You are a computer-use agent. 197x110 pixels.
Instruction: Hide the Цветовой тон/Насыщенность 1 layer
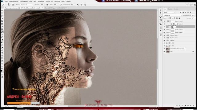click(164, 49)
